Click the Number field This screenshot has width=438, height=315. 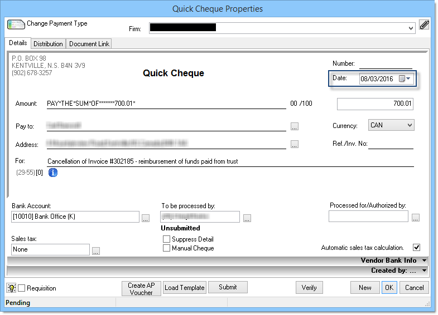386,64
